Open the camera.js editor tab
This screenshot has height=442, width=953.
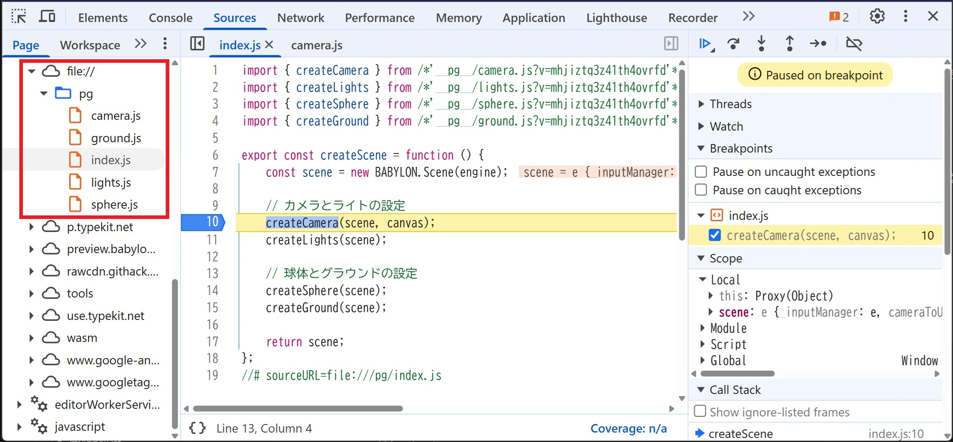tap(316, 45)
